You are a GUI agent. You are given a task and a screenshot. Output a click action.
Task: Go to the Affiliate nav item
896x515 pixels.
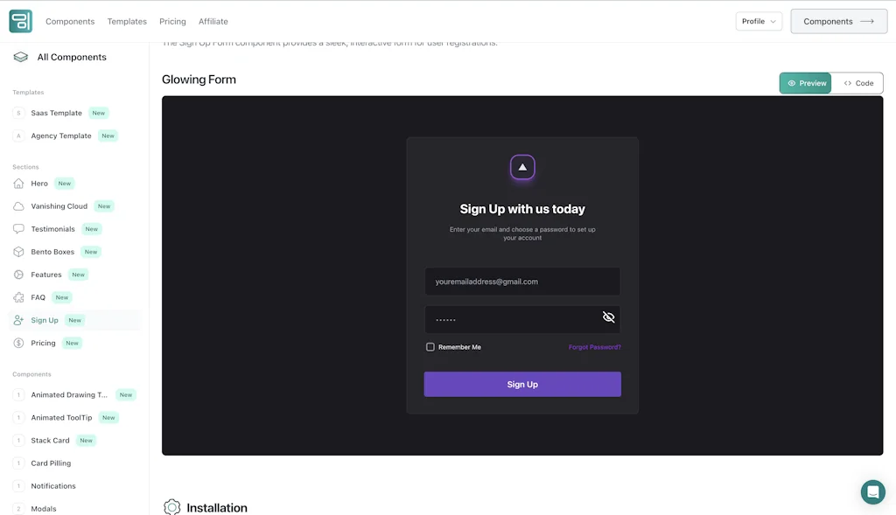(213, 21)
